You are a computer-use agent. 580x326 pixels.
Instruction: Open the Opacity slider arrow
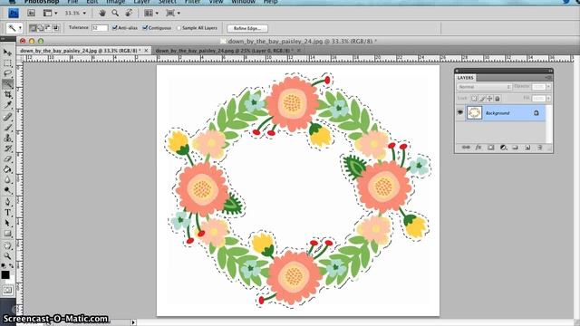pyautogui.click(x=548, y=87)
